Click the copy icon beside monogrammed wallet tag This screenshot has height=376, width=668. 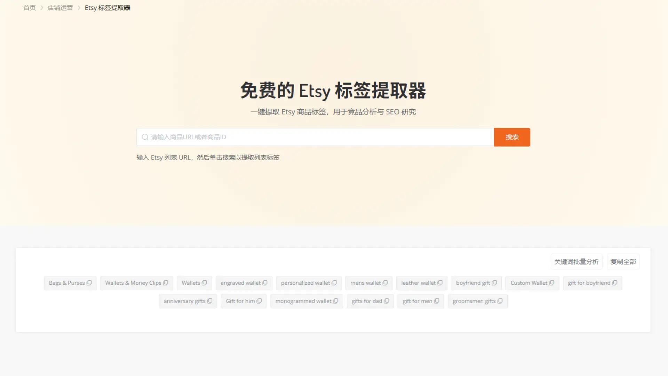335,301
